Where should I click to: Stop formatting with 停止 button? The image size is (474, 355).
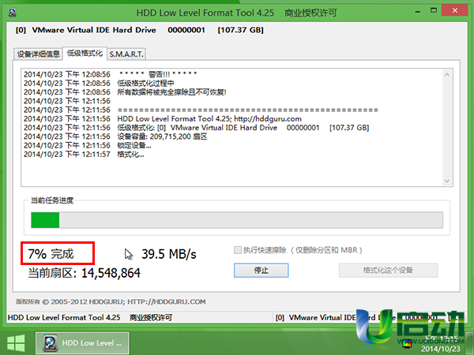coord(261,270)
